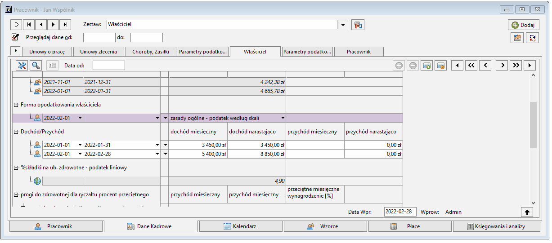552x243 pixels.
Task: Focus the 'Przeglądaj dane od' date field
Action: [99, 38]
